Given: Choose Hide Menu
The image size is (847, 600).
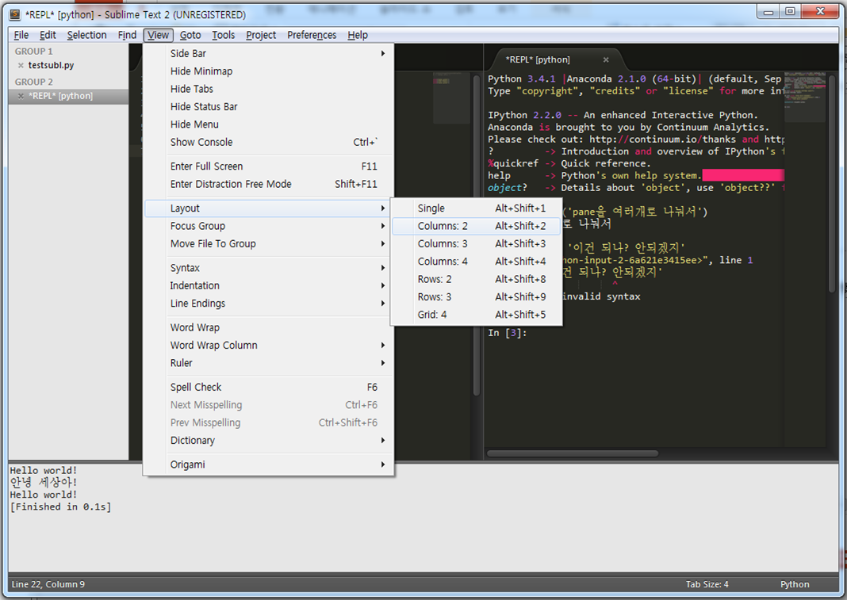Looking at the screenshot, I should (x=269, y=124).
